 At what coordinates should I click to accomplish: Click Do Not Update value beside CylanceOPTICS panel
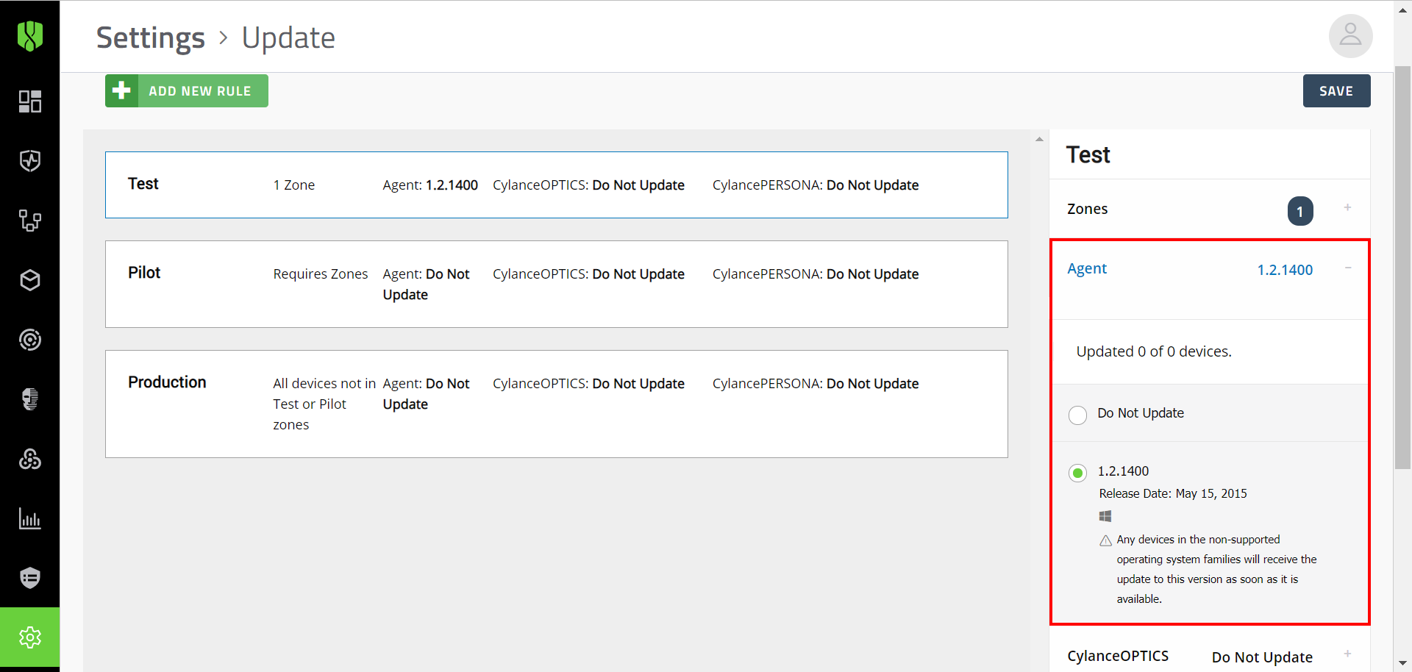pos(1262,657)
